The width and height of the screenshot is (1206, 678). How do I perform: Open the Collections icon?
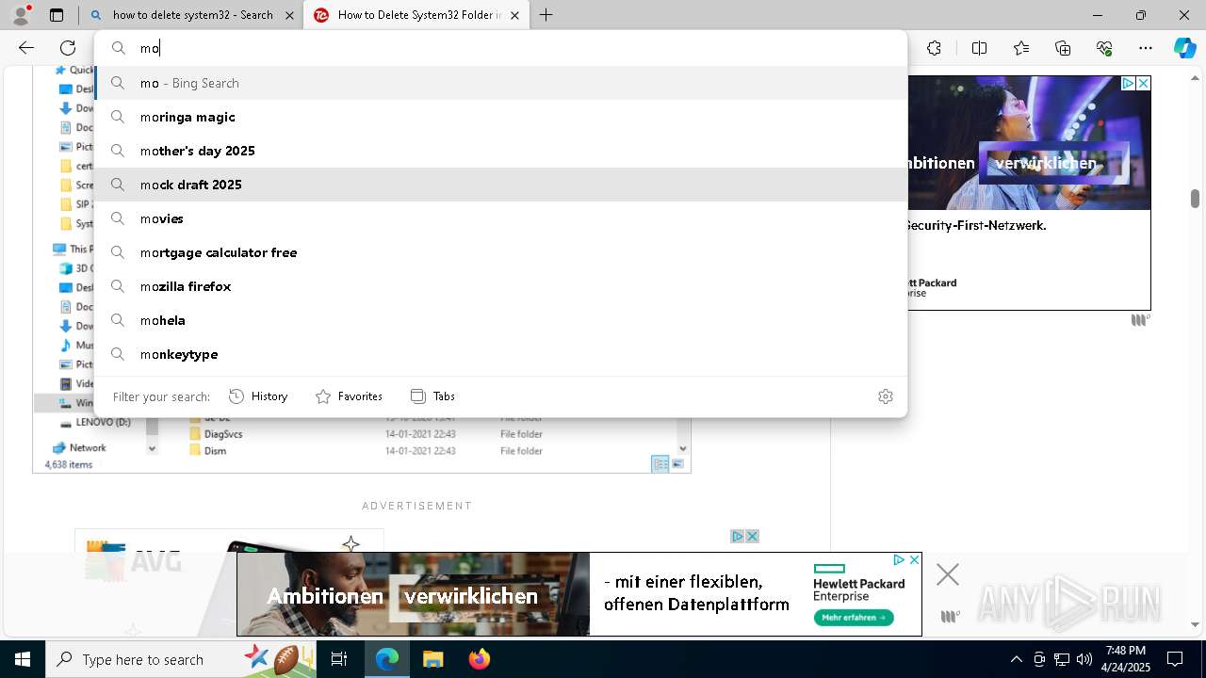(x=1063, y=48)
